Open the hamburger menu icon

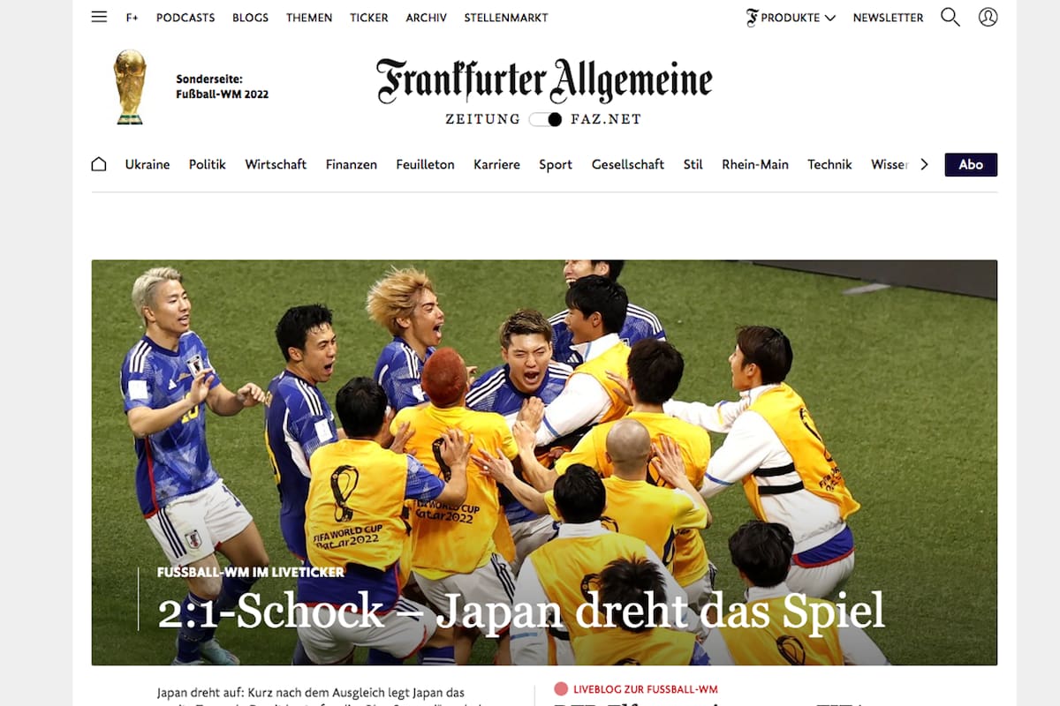coord(99,17)
